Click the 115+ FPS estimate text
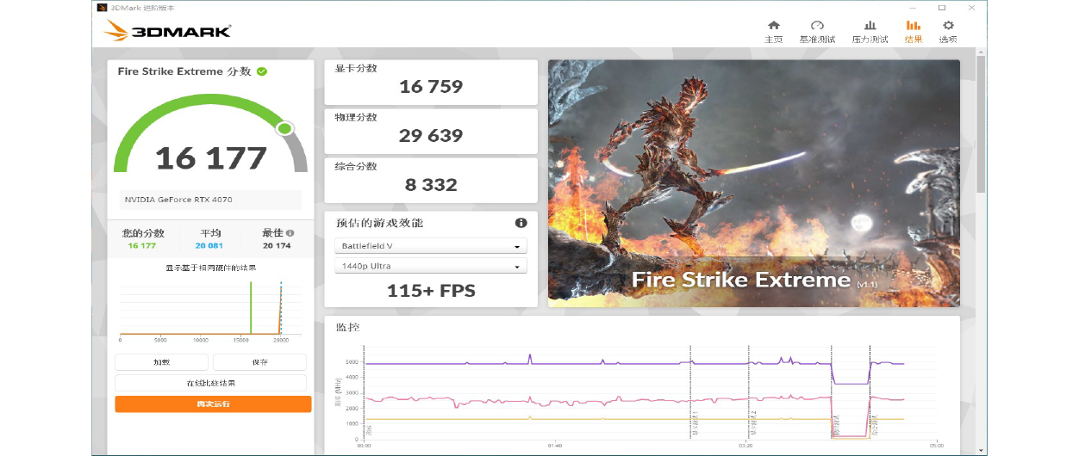The width and height of the screenshot is (1079, 456). point(431,291)
